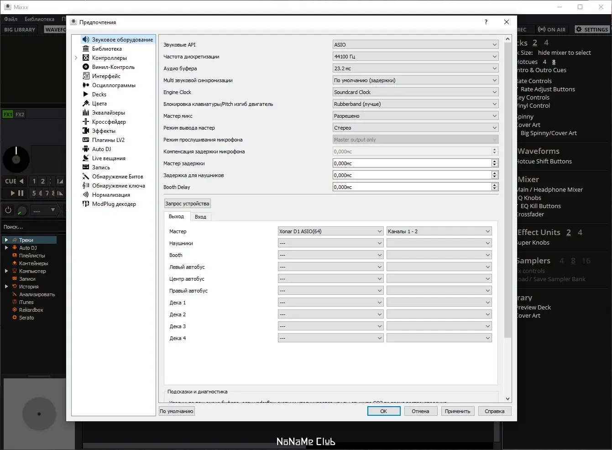612x450 pixels.
Task: Click the Применить button
Action: click(x=457, y=411)
